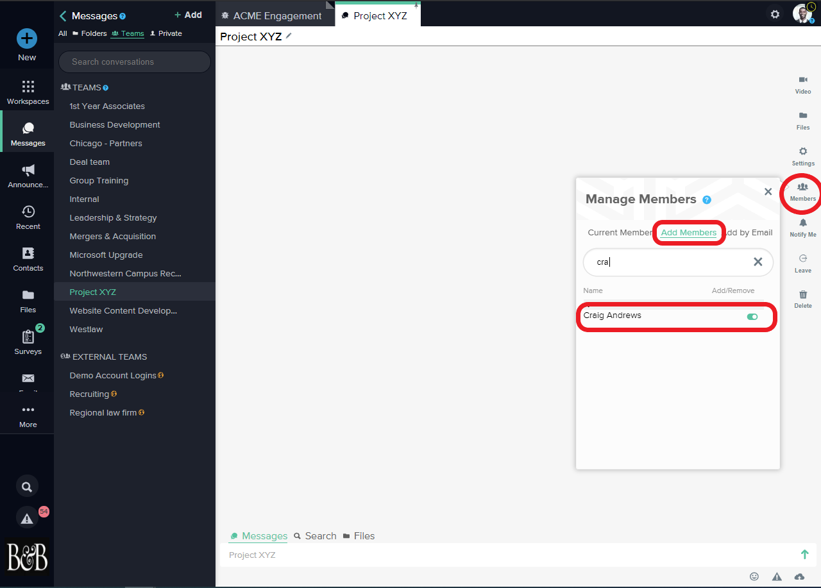The height and width of the screenshot is (588, 821).
Task: Open the top-right settings gear
Action: point(775,14)
